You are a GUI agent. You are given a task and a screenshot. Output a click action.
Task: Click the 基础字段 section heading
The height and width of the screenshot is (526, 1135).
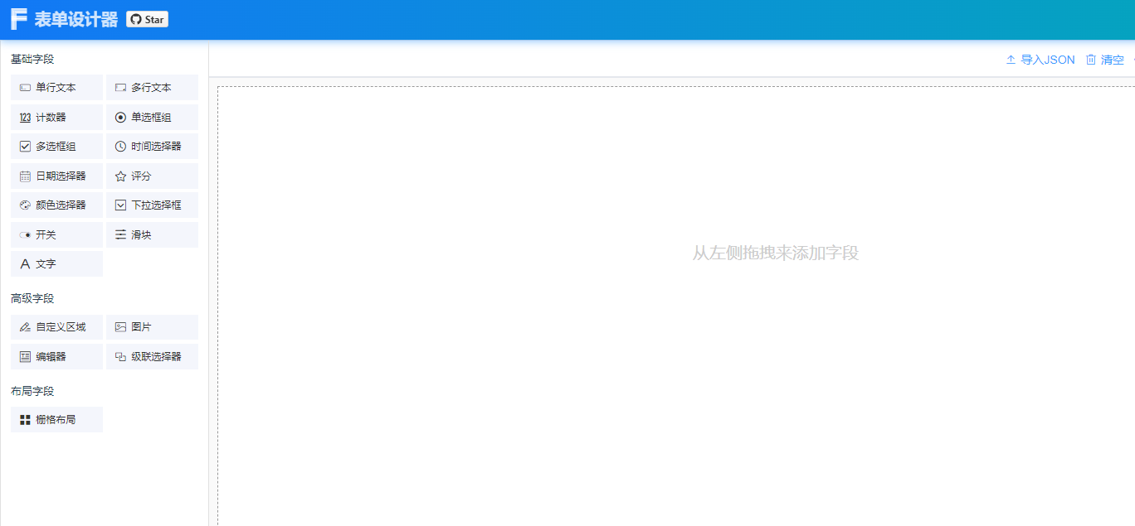coord(32,60)
